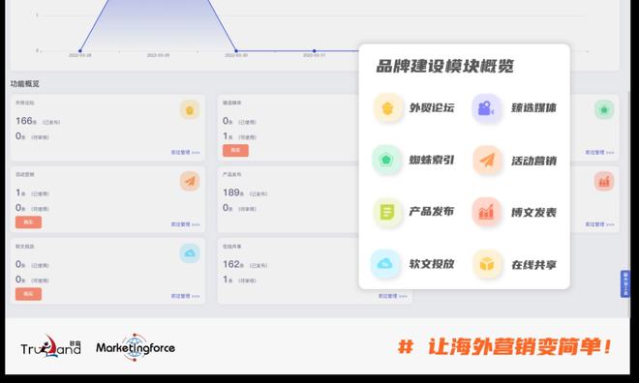Follow the 前往管理 link on the 162 count card
Viewport: 639px width, 383px height.
(392, 296)
